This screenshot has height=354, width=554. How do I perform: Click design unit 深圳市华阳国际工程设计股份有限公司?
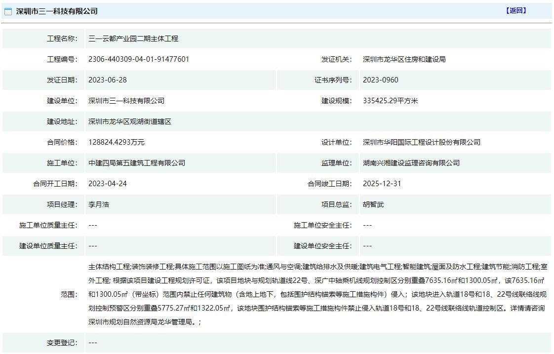[x=421, y=142]
